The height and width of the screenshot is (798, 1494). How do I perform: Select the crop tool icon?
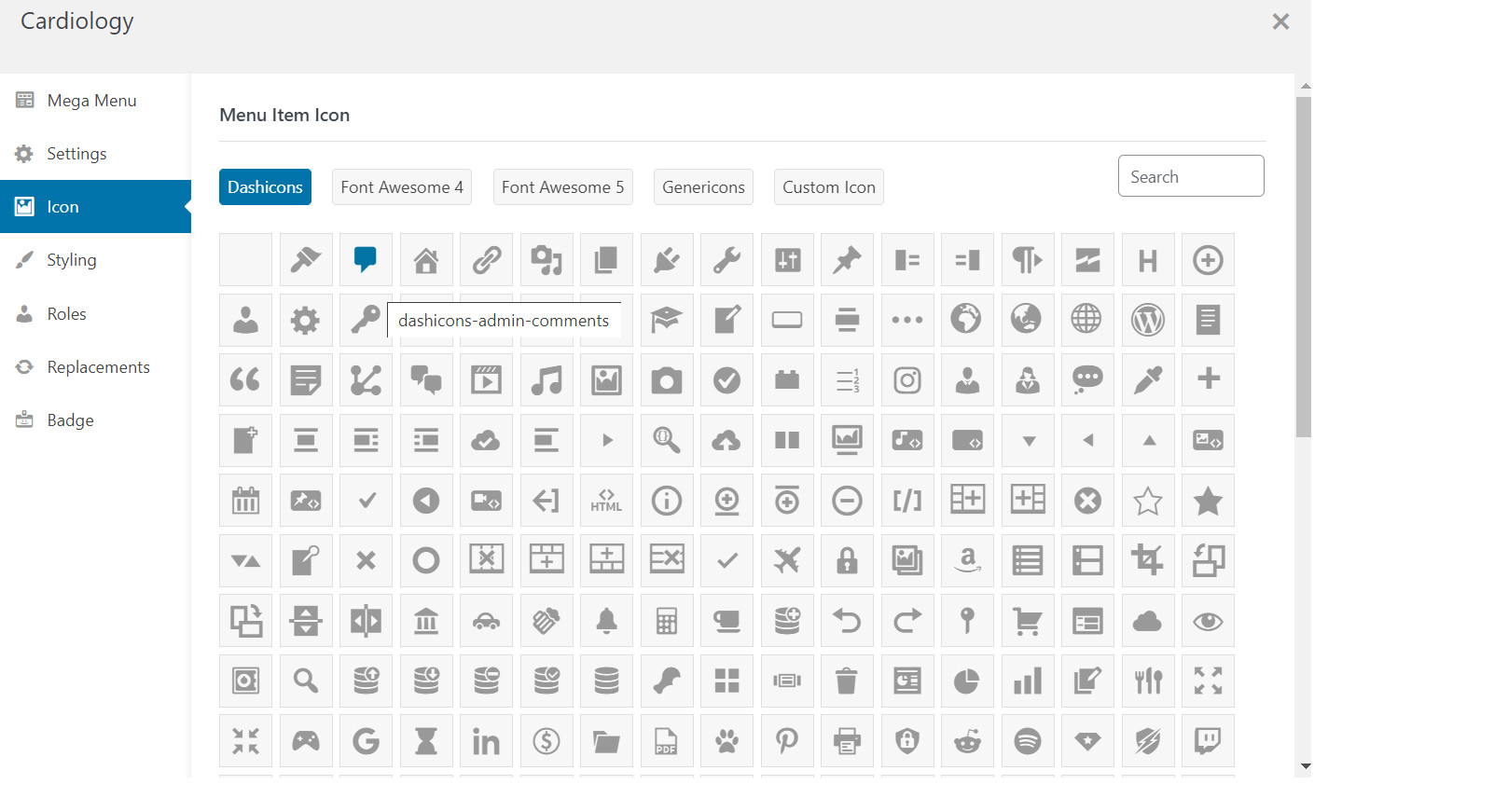pyautogui.click(x=1148, y=560)
